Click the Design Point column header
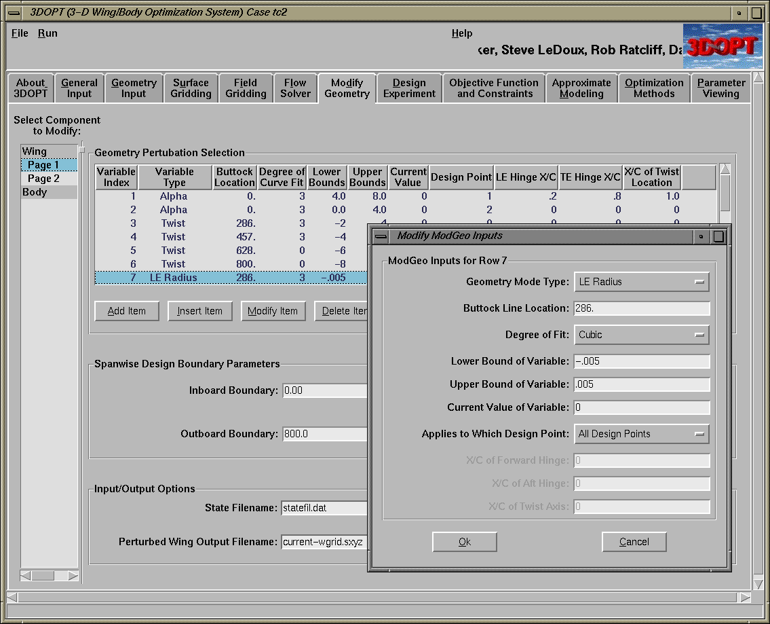Image resolution: width=770 pixels, height=624 pixels. [461, 177]
